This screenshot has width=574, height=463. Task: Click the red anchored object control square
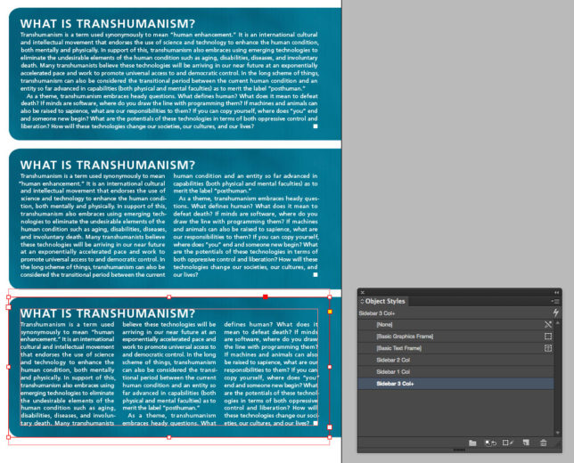pos(265,296)
